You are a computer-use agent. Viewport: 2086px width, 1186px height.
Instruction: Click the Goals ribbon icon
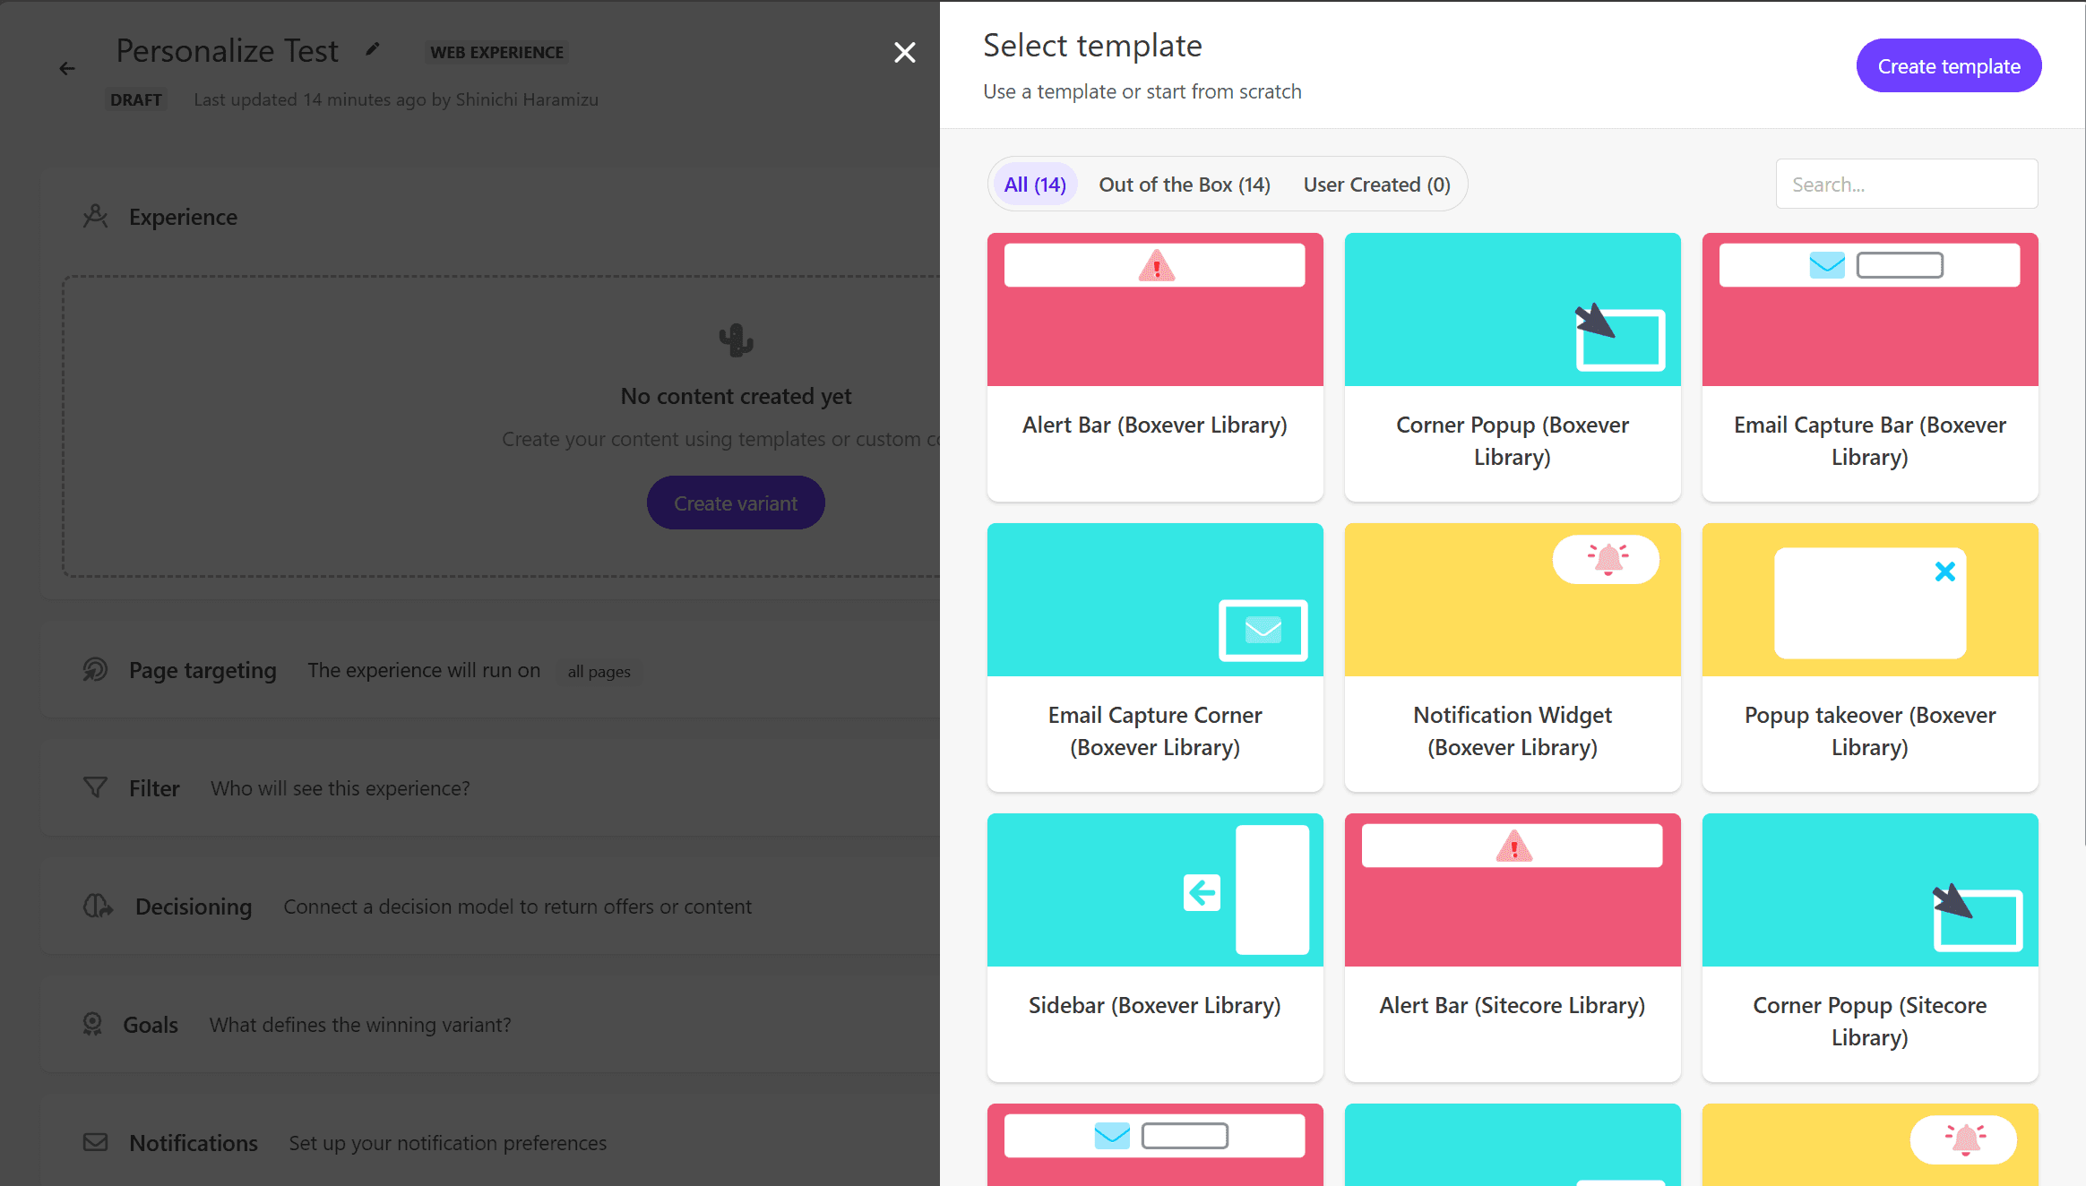[x=92, y=1024]
